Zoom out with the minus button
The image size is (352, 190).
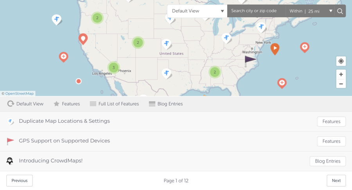341,84
